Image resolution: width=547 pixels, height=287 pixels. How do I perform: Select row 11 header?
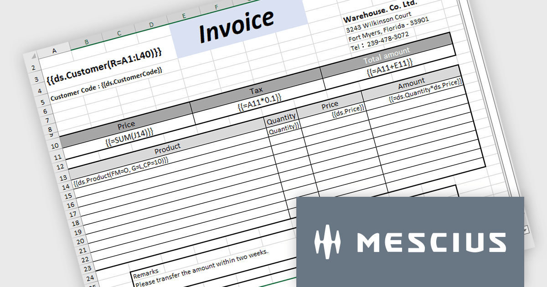pos(57,157)
